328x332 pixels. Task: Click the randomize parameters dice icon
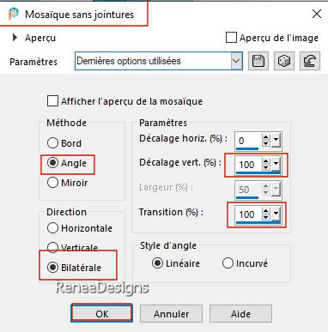pyautogui.click(x=284, y=61)
